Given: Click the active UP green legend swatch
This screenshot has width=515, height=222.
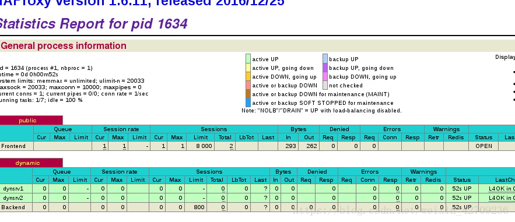Looking at the screenshot, I should pyautogui.click(x=248, y=59).
